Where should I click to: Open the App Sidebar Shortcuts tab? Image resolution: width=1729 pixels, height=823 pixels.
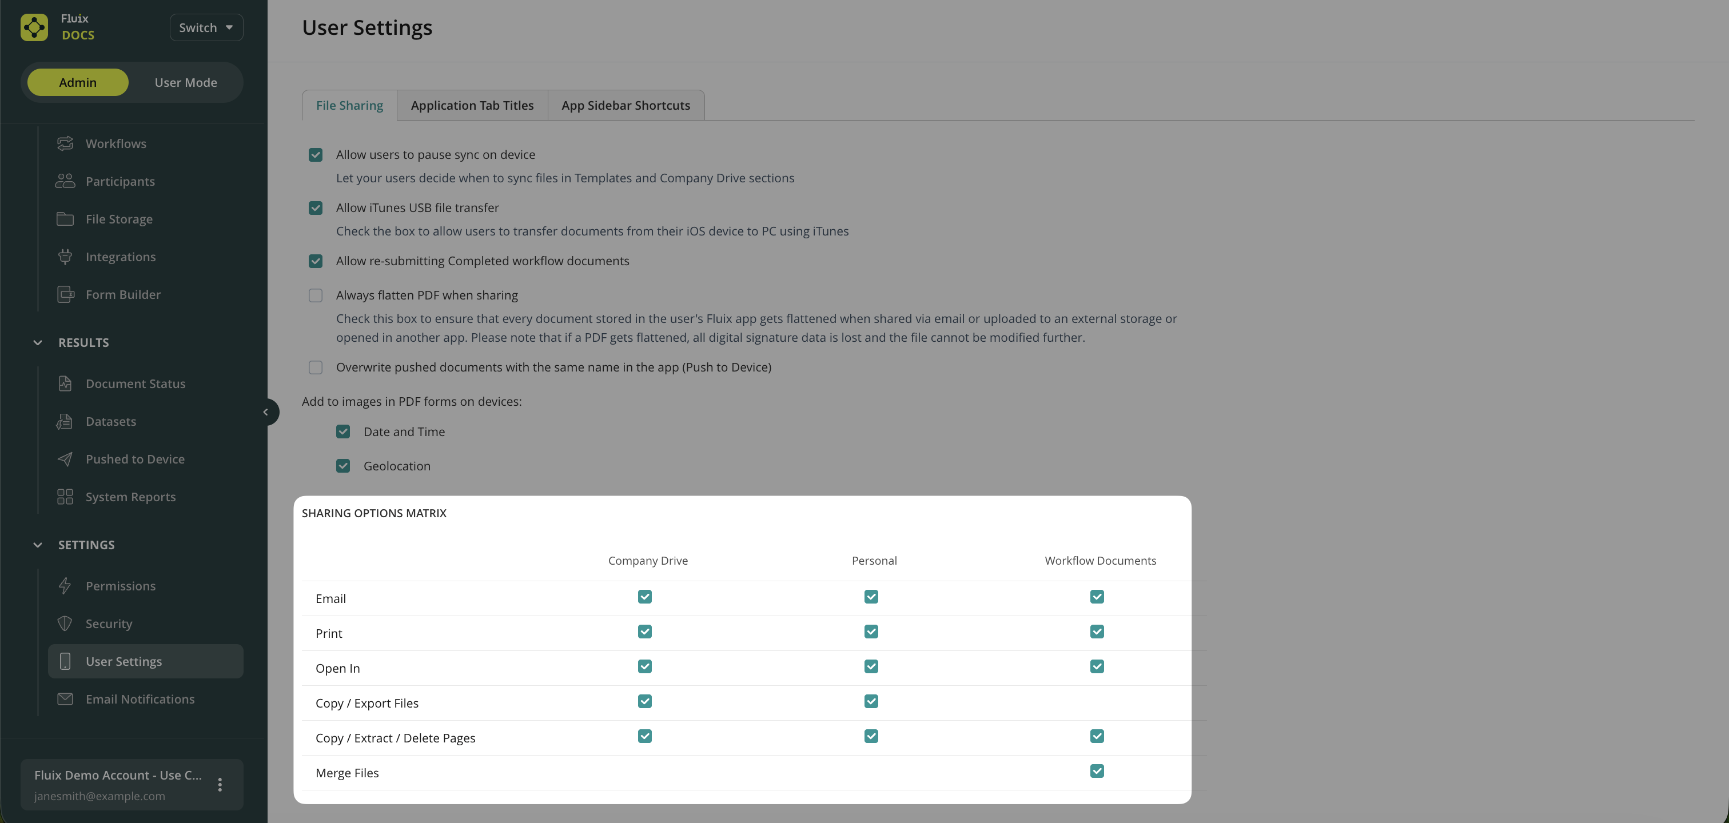point(626,105)
